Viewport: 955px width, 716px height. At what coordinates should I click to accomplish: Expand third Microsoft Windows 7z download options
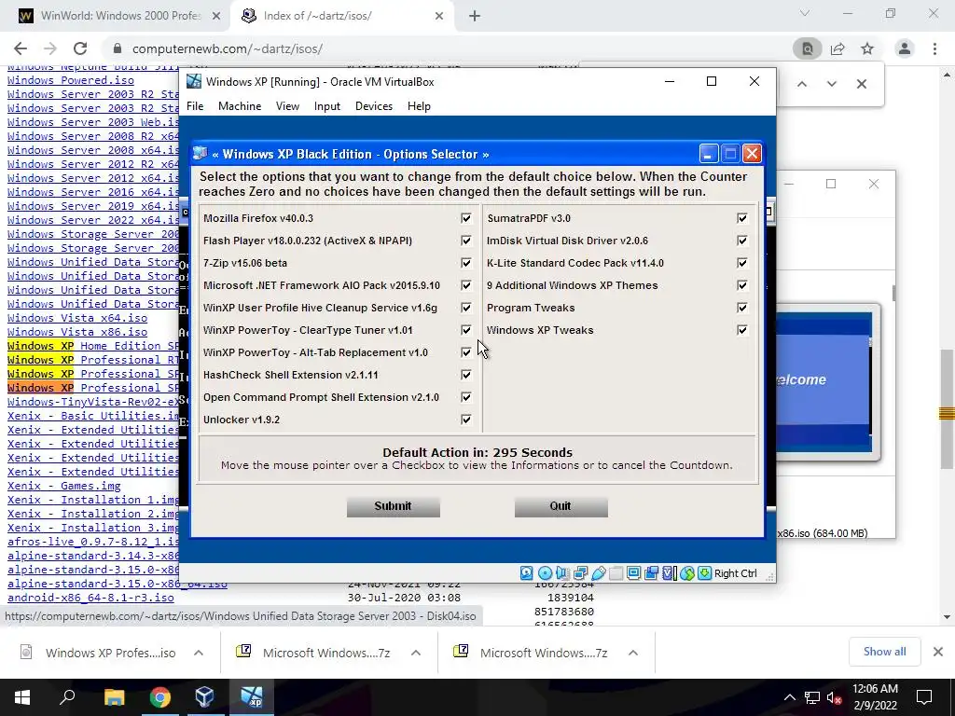point(633,653)
